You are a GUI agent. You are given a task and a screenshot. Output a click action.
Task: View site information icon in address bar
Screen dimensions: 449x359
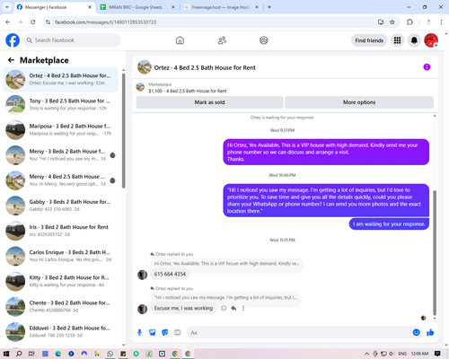point(48,22)
